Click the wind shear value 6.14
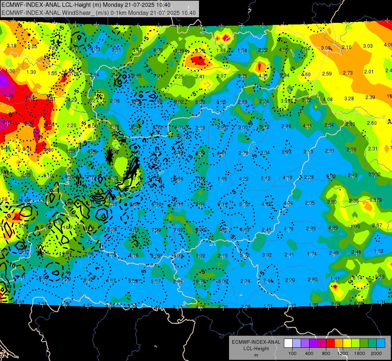This screenshot has height=361, width=392. tap(358, 278)
